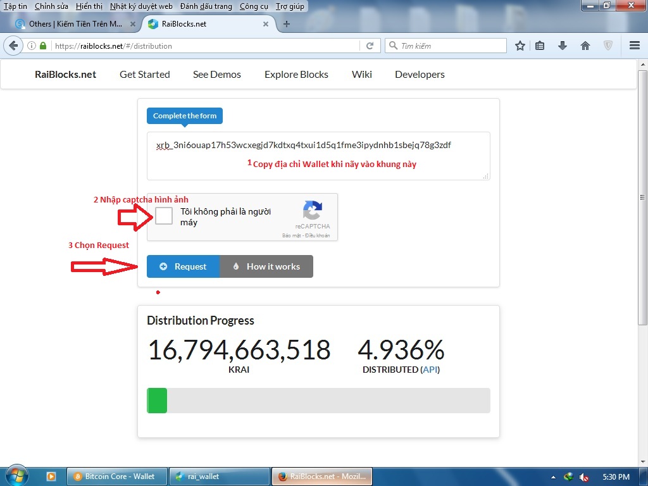Image resolution: width=648 pixels, height=486 pixels.
Task: Bookmark this page with the star icon
Action: 520,46
